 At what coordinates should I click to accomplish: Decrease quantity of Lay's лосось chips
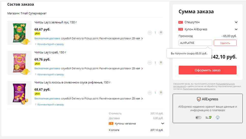150,93
